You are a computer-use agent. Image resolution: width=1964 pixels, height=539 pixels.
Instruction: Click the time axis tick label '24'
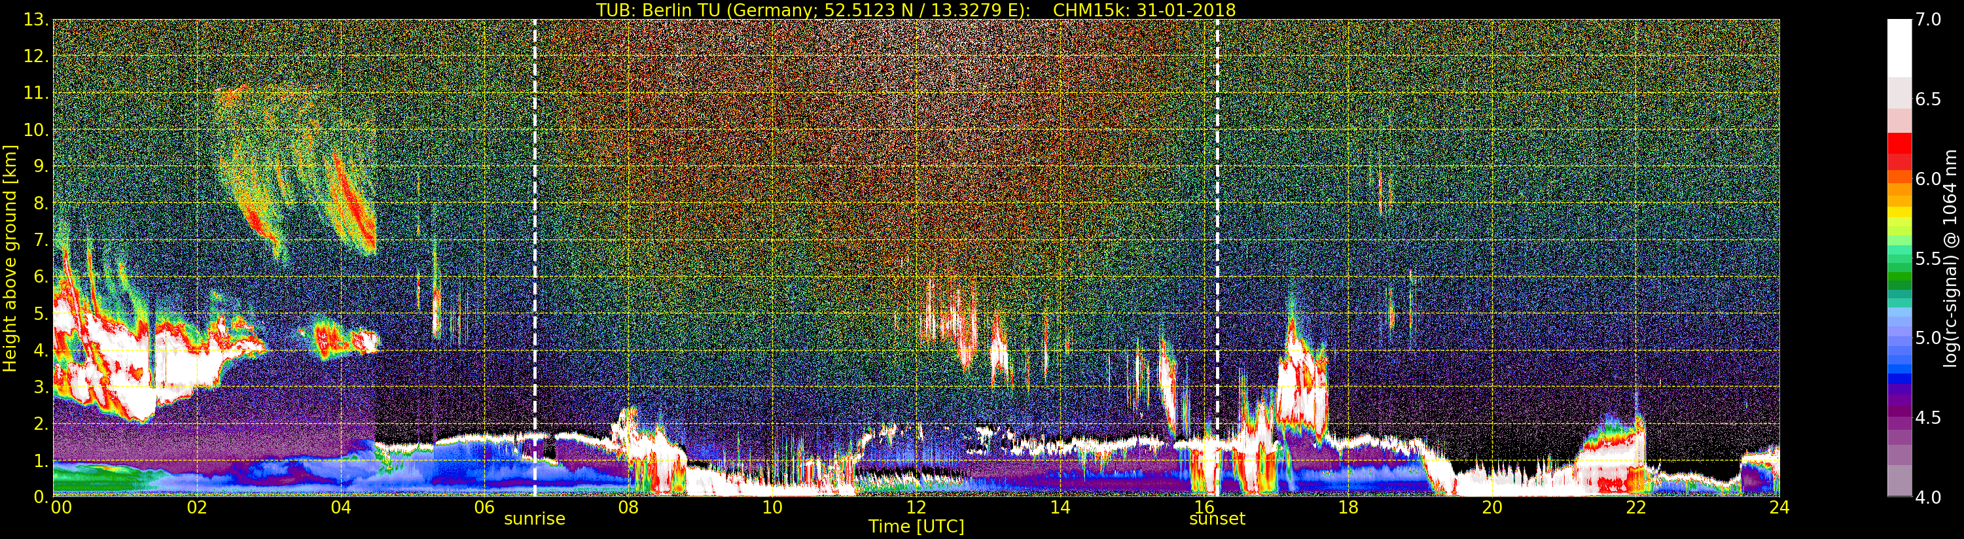click(x=1779, y=507)
